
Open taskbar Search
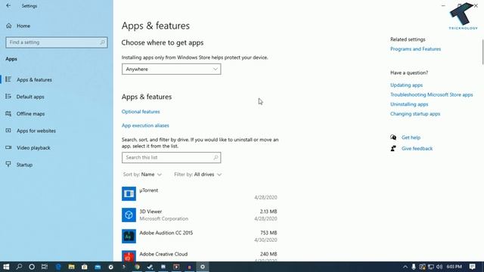tap(19, 267)
